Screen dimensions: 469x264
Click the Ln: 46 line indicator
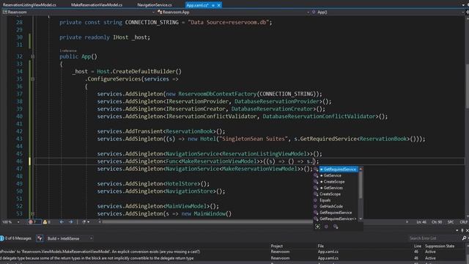421,222
